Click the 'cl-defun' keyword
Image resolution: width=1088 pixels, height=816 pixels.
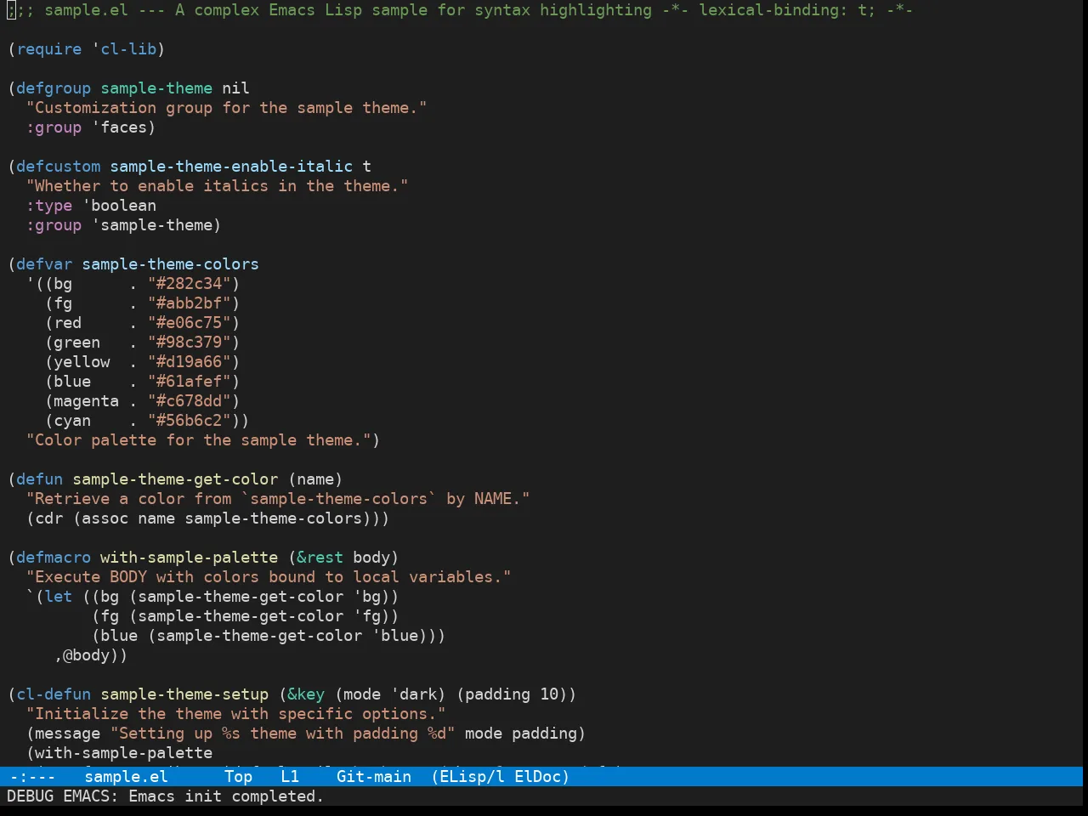pos(54,694)
